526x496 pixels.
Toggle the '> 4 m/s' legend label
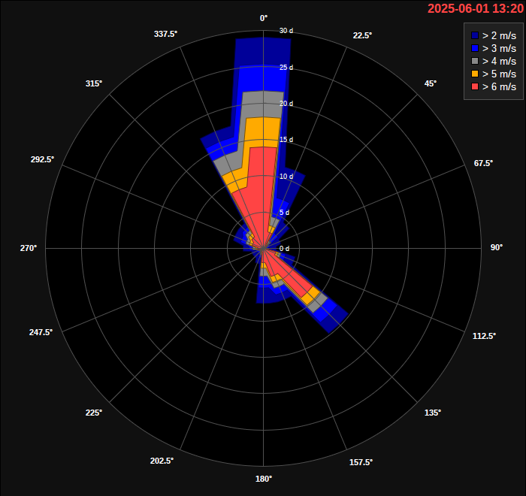pos(499,61)
